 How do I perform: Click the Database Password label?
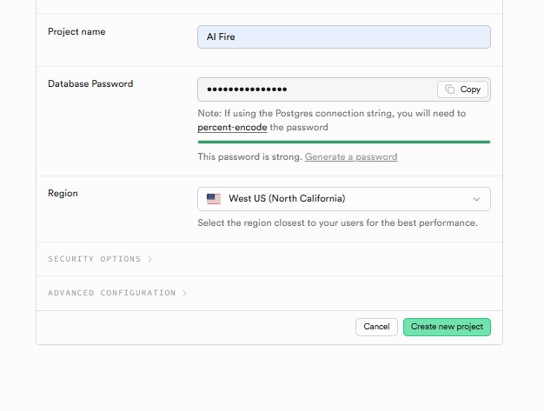90,83
